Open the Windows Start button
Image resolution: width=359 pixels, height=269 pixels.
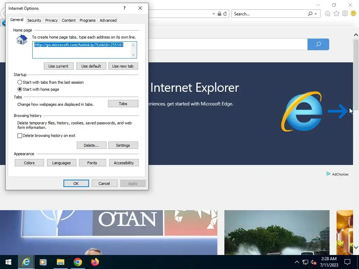point(8,262)
